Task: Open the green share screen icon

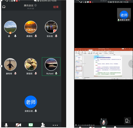Action: coord(31,125)
